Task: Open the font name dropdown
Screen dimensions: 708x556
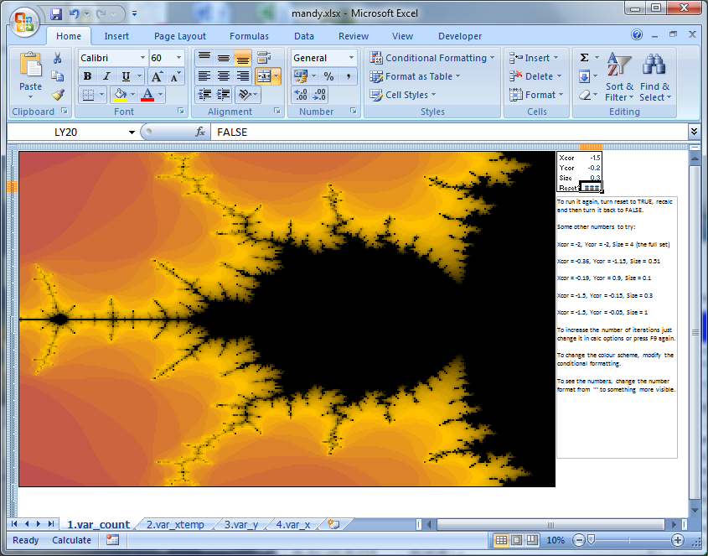Action: (142, 58)
